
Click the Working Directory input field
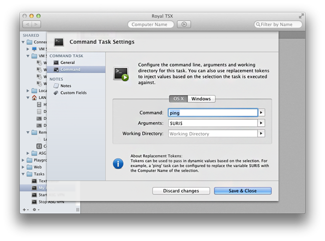pyautogui.click(x=213, y=134)
